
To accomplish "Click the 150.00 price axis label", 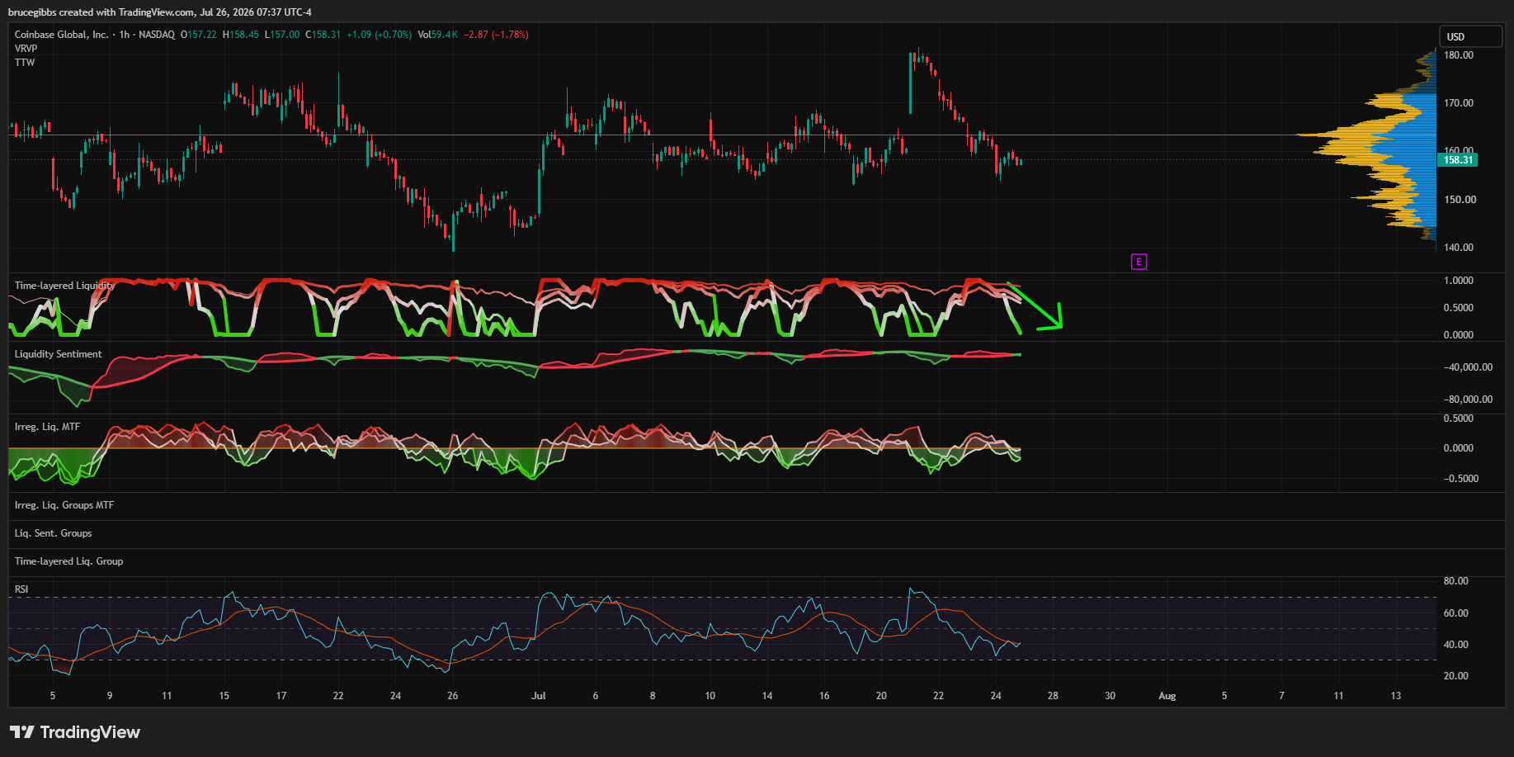I will coord(1460,200).
